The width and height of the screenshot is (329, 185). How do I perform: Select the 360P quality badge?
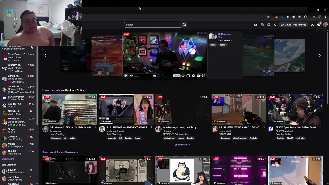tap(177, 76)
